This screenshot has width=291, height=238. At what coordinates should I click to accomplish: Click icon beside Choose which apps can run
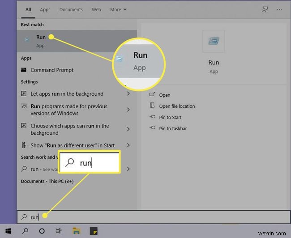pos(24,126)
